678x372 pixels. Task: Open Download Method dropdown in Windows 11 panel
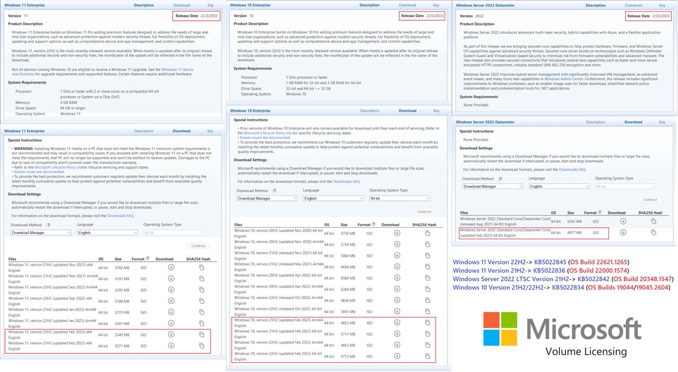point(41,232)
